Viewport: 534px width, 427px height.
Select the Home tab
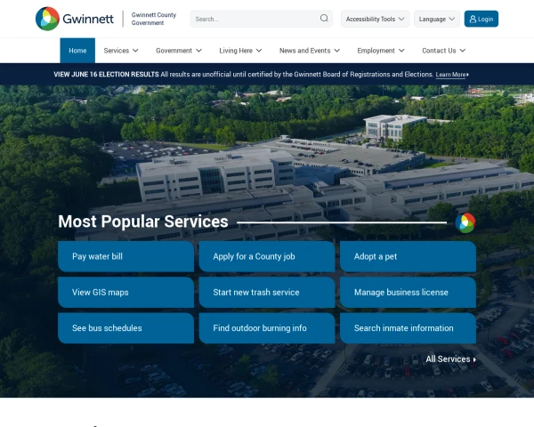[x=77, y=51]
